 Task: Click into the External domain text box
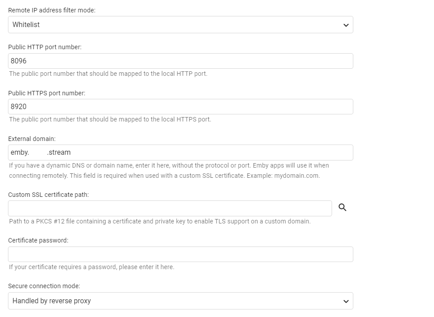pos(180,153)
